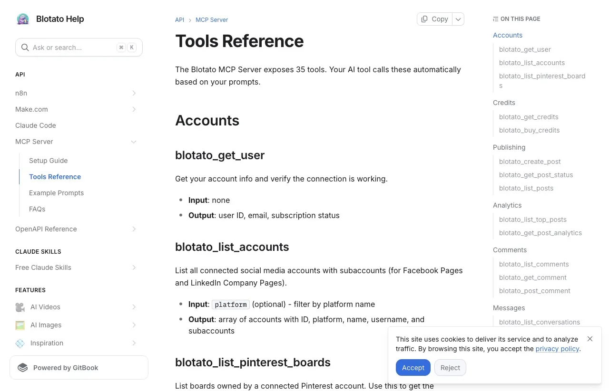Jump to blotato_get_post_analytics in outline
This screenshot has height=391, width=609.
click(540, 233)
